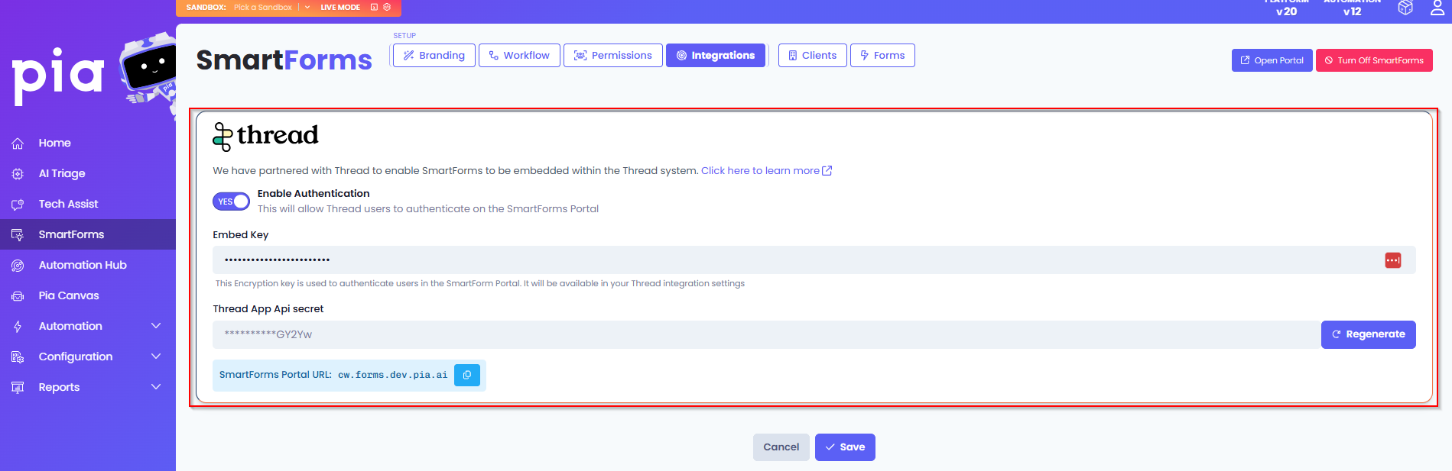1452x471 pixels.
Task: Switch to the Branding setup tab
Action: (x=434, y=56)
